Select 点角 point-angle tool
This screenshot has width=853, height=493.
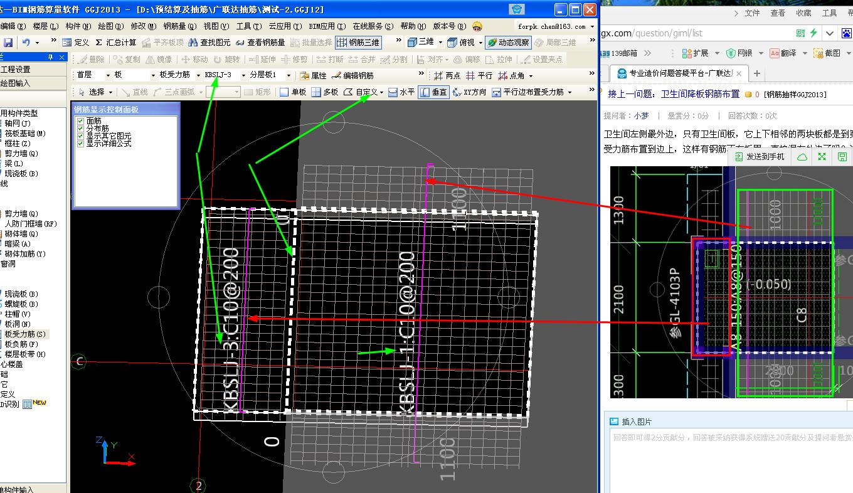512,75
